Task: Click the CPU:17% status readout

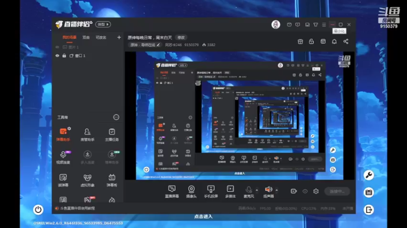Action: (x=309, y=208)
